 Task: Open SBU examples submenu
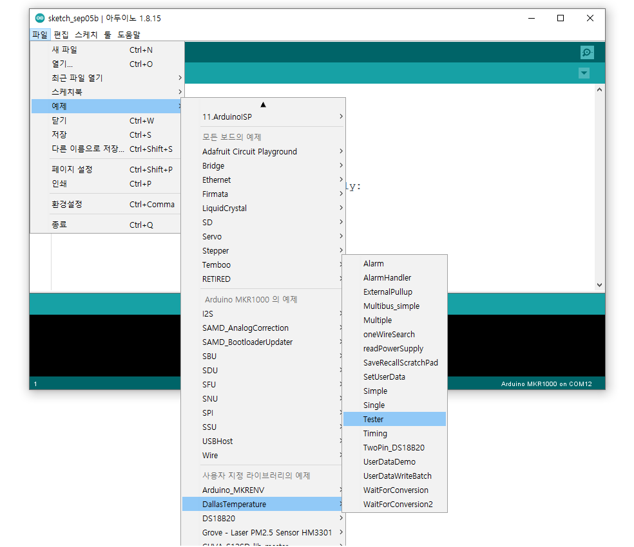tap(262, 356)
